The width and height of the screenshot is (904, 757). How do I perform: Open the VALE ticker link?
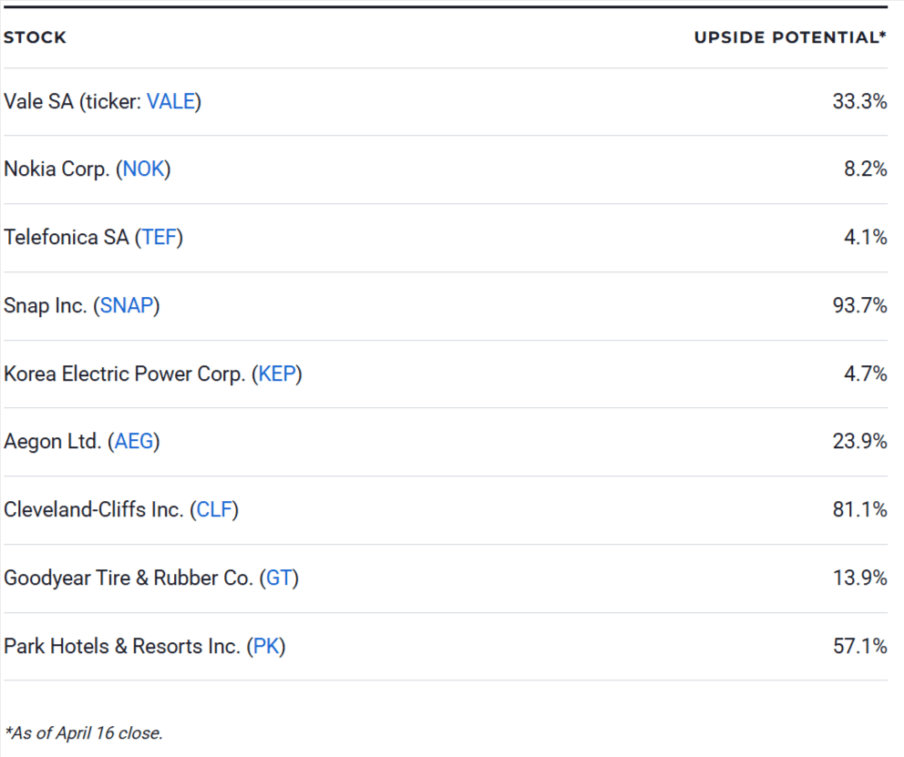[170, 102]
